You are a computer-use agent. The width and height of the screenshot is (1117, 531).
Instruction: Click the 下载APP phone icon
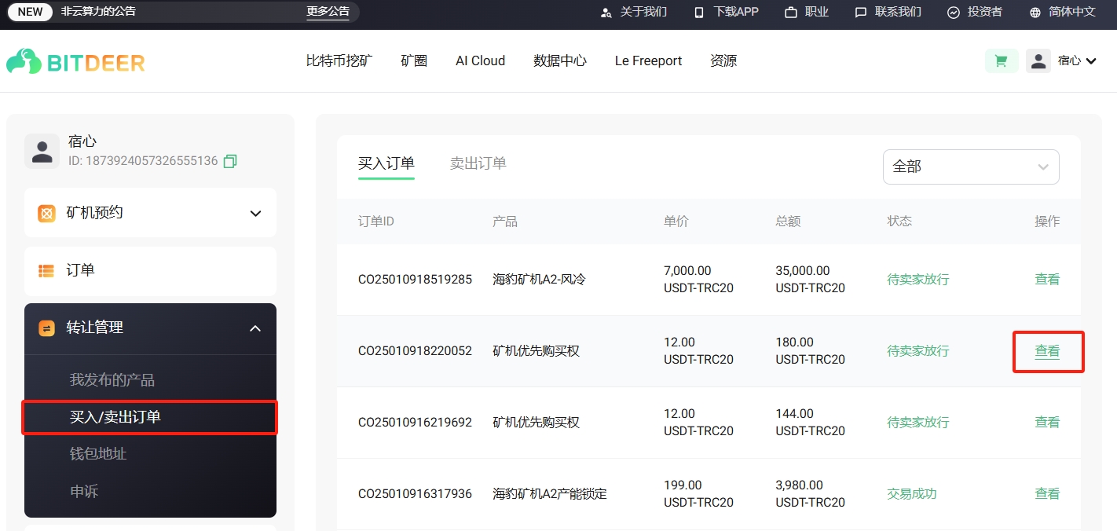[x=699, y=13]
